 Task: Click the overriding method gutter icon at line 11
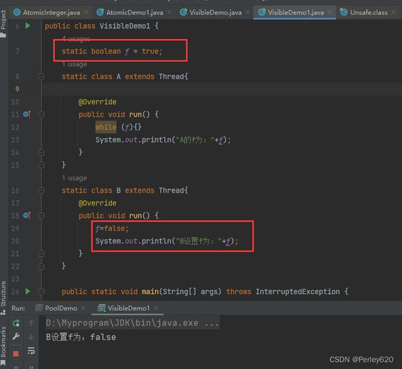27,114
